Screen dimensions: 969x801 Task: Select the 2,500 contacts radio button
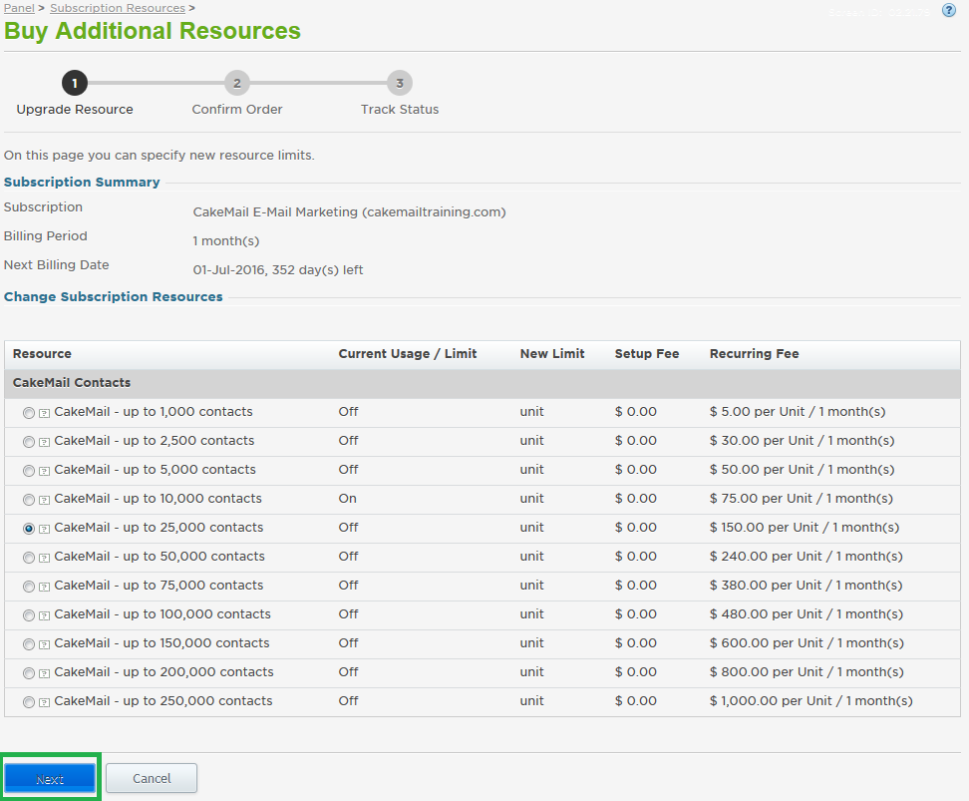29,442
